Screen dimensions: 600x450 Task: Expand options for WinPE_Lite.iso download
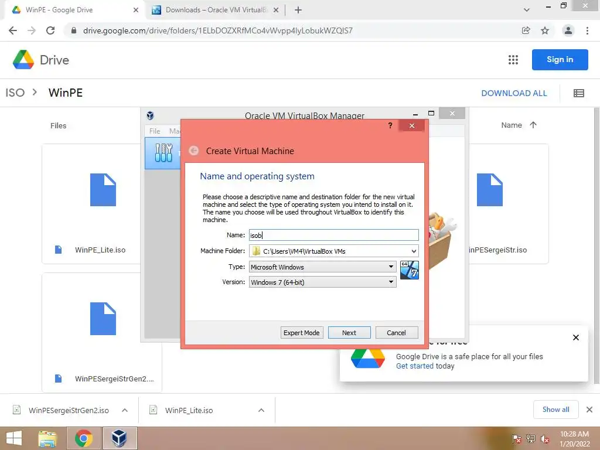261,410
